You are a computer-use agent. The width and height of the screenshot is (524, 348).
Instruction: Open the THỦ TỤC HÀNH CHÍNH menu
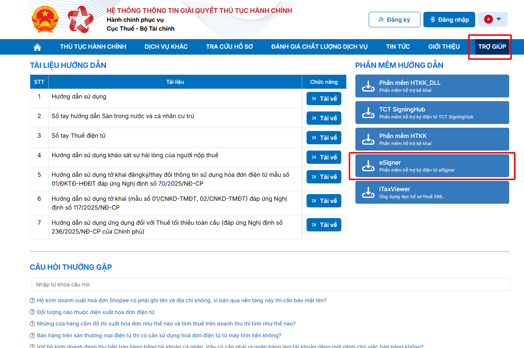[93, 47]
